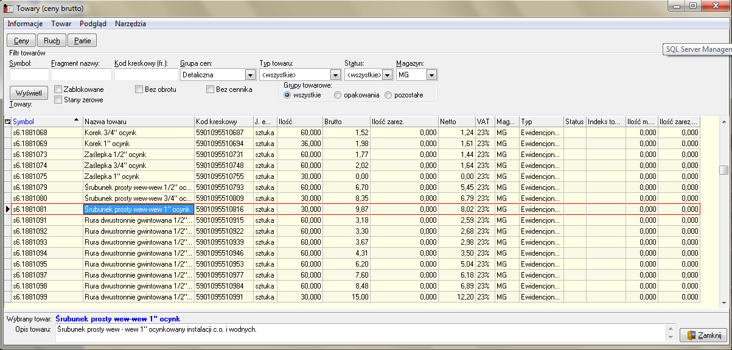
Task: Click the table vertical scrollbar thumb
Action: [723, 170]
